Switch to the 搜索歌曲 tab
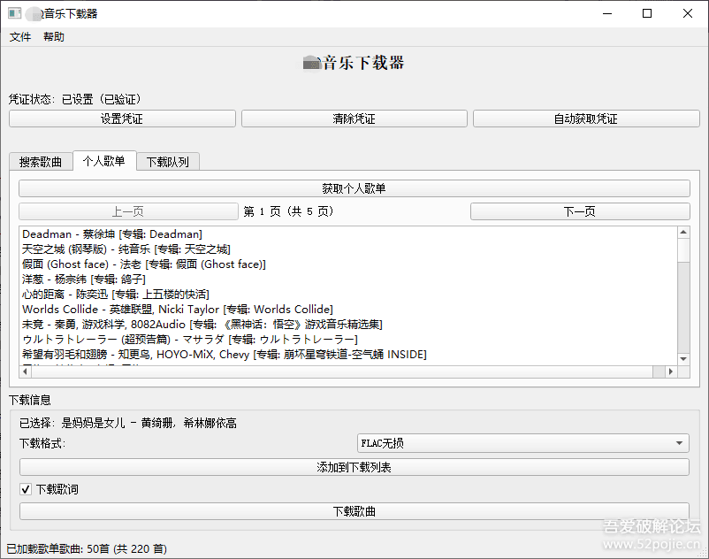 click(x=41, y=162)
